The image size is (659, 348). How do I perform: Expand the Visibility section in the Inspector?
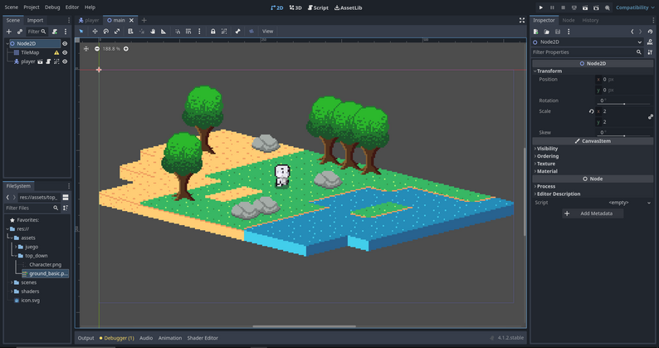[x=548, y=149]
